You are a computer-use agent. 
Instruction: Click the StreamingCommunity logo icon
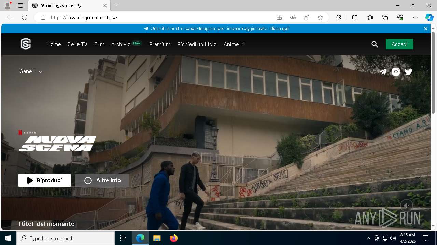point(26,44)
